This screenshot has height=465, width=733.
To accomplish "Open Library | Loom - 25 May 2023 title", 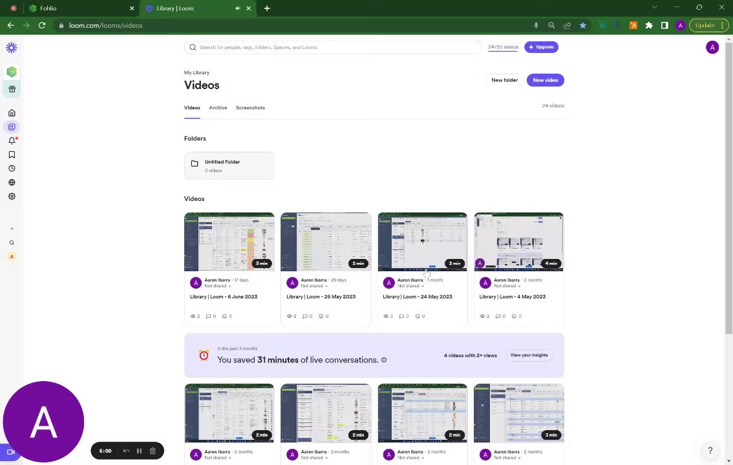I will coord(321,297).
